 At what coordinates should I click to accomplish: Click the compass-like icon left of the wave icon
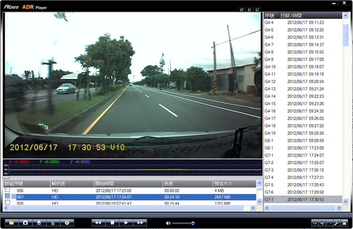pyautogui.click(x=322, y=223)
